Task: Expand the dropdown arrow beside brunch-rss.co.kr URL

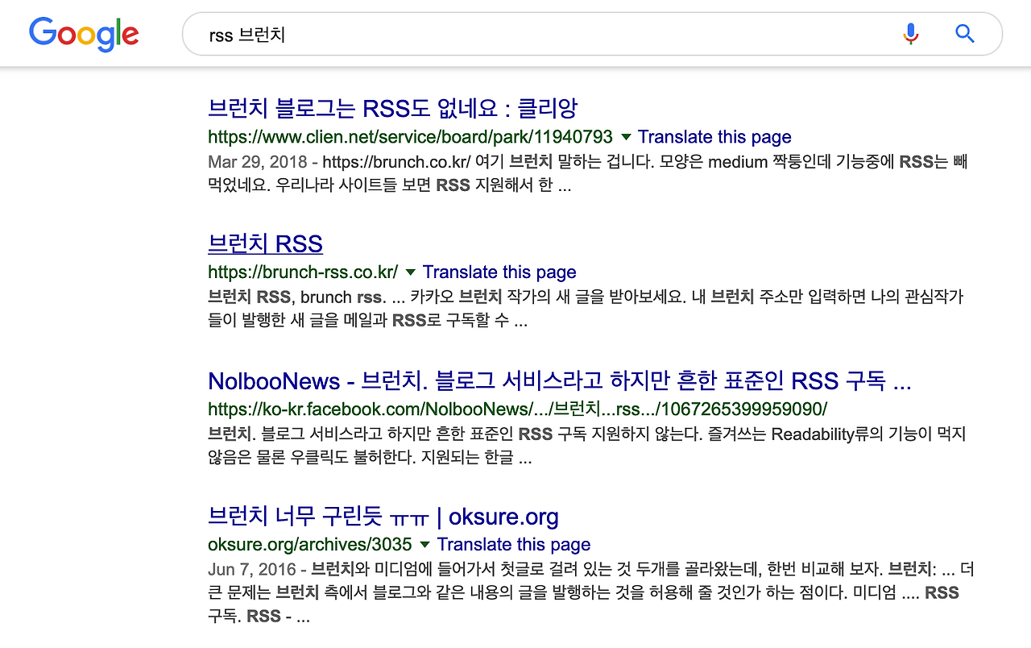Action: (x=410, y=272)
